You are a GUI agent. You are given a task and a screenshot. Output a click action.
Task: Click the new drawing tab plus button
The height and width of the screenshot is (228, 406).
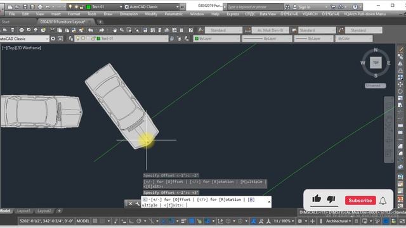tap(100, 22)
